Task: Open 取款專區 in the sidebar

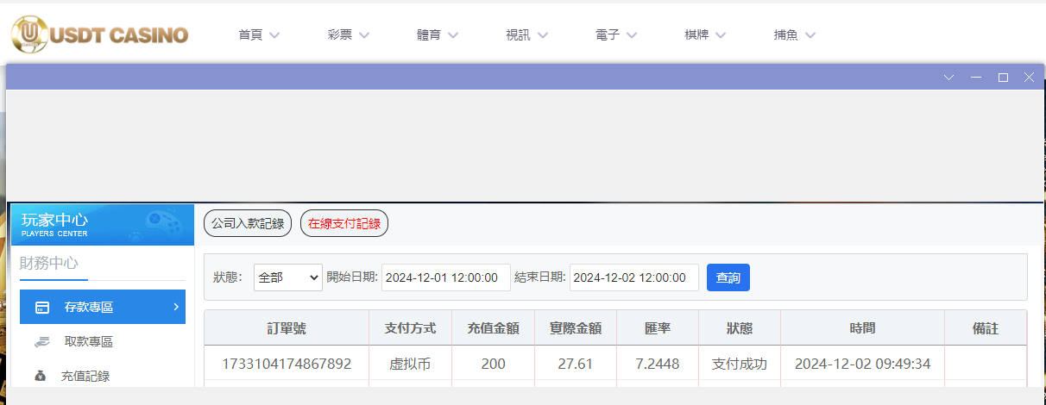Action: point(103,341)
